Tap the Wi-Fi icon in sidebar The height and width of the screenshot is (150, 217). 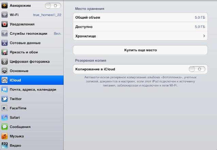(x=4, y=15)
